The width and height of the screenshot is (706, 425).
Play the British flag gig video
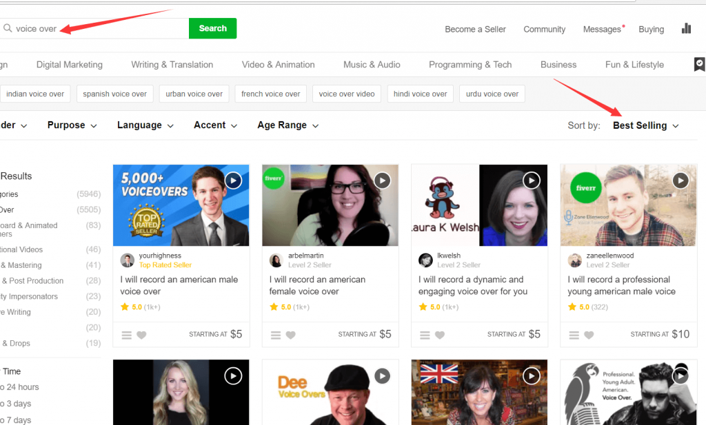(532, 376)
